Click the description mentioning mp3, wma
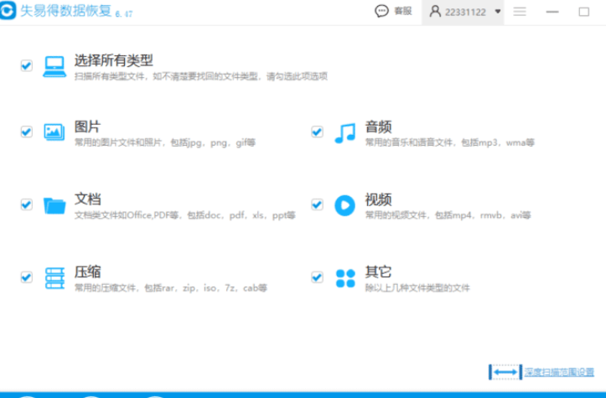Screen dimensions: 606x398 pyautogui.click(x=450, y=142)
